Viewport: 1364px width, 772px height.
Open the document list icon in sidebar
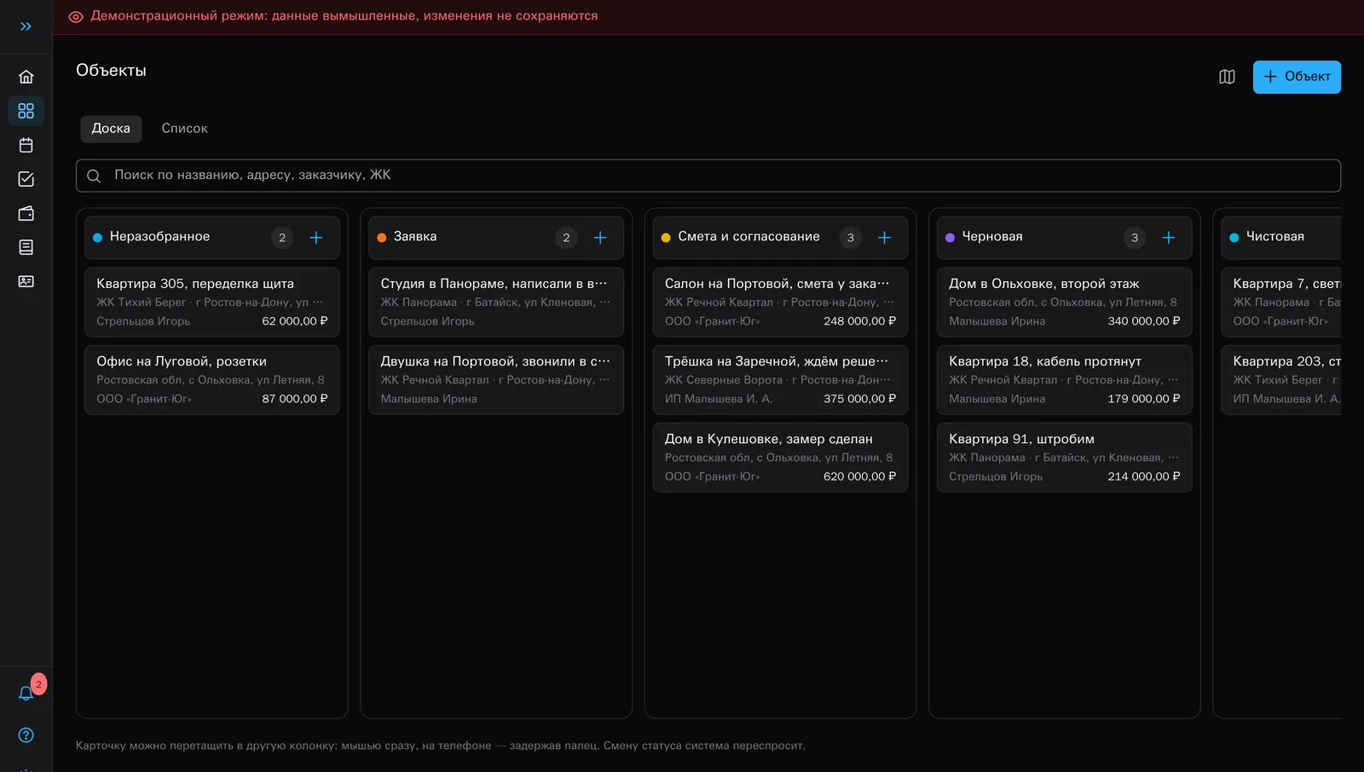click(26, 247)
